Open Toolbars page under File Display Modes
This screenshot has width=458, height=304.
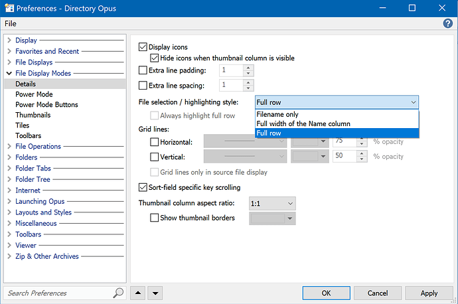(29, 135)
